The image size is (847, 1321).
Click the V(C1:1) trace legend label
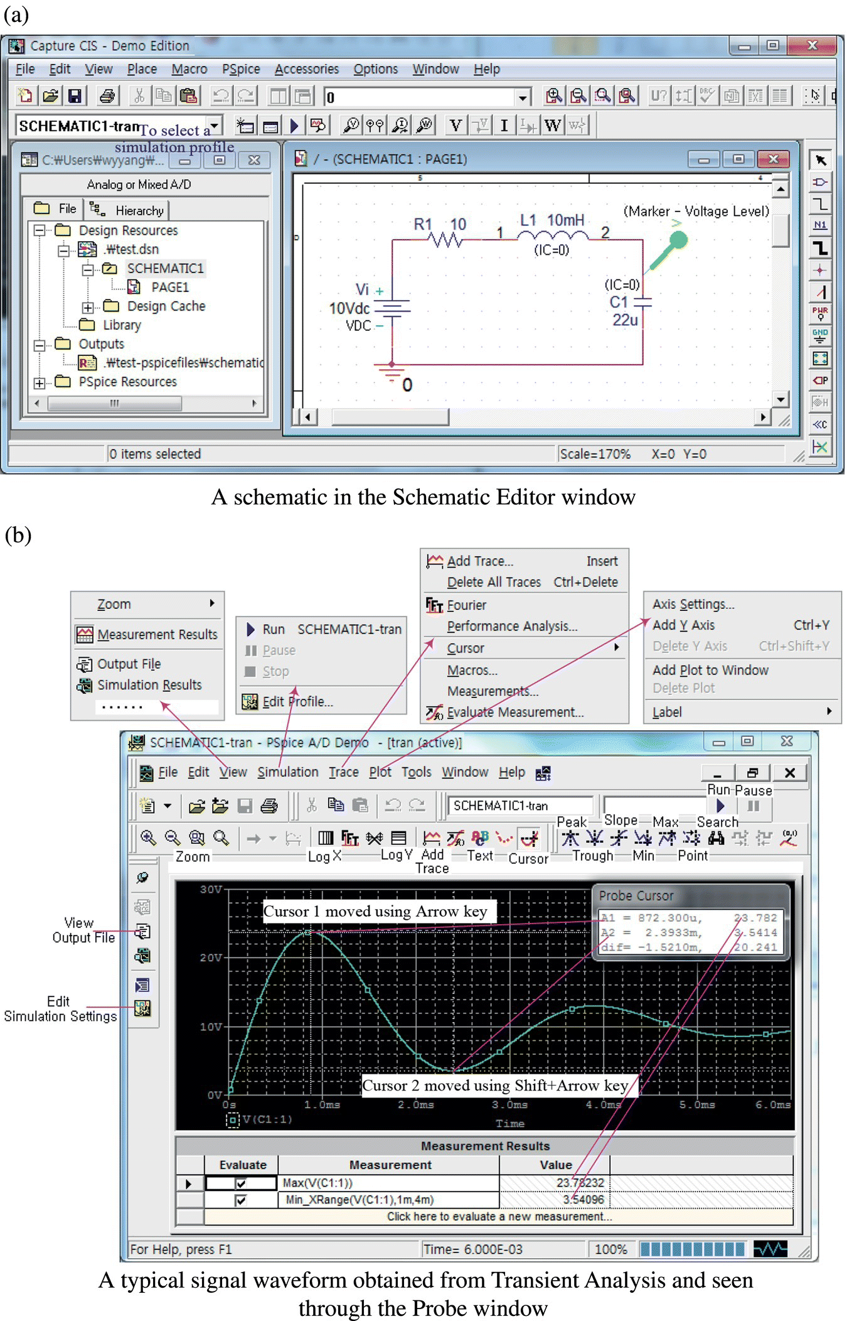267,1119
